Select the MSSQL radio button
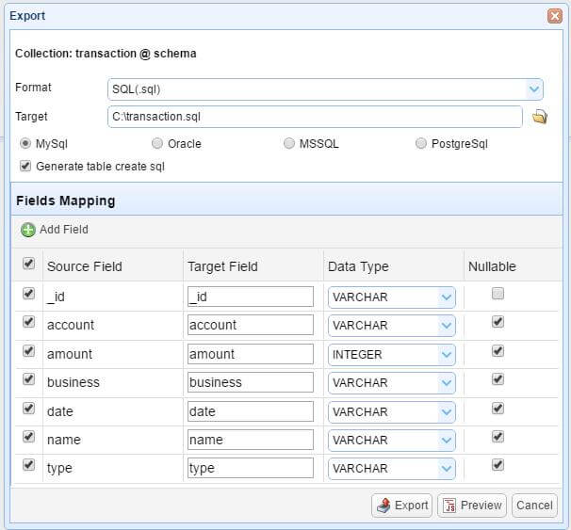 288,143
